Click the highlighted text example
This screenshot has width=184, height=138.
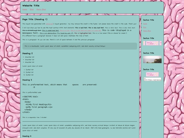pyautogui.click(x=83, y=33)
